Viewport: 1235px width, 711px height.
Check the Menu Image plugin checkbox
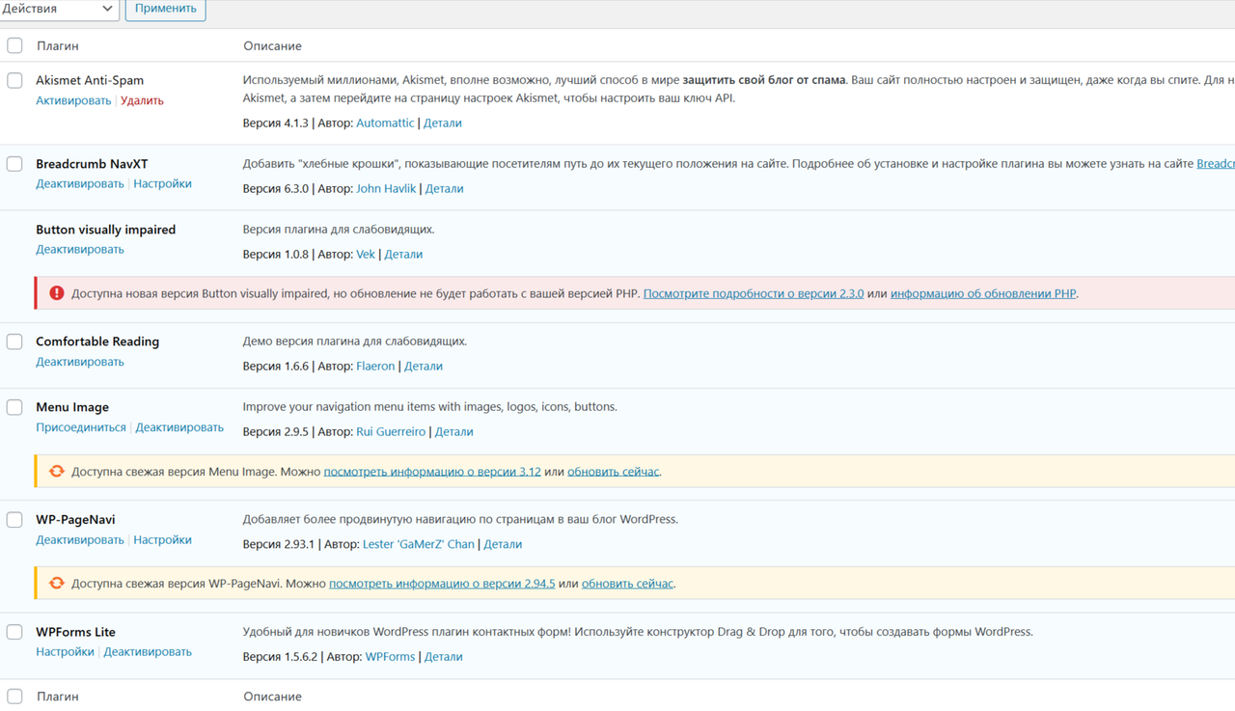click(x=14, y=407)
